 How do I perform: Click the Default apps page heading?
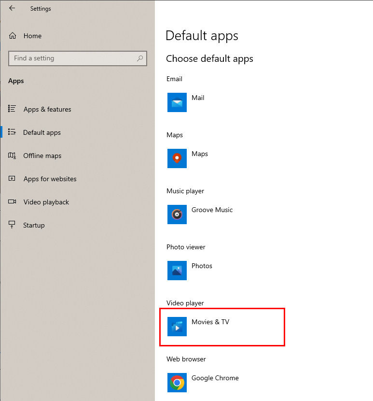point(202,35)
